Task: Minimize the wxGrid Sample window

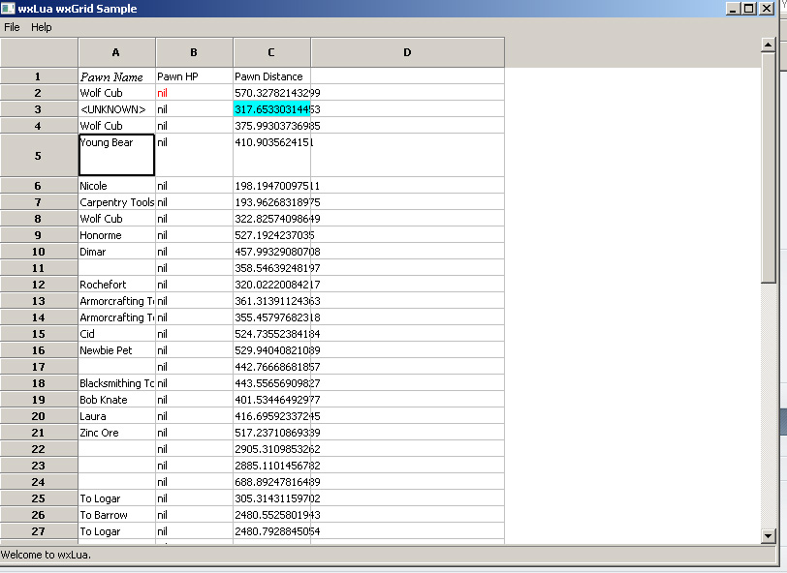Action: pyautogui.click(x=734, y=9)
